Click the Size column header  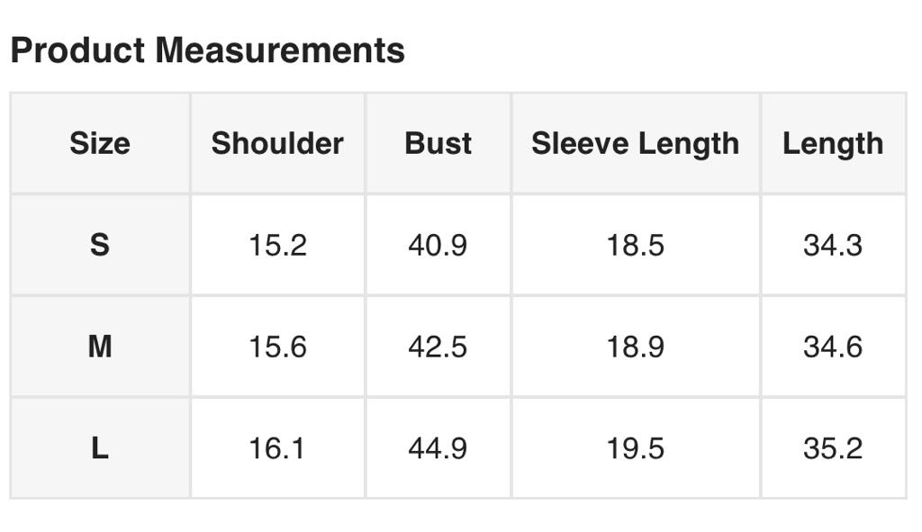100,143
